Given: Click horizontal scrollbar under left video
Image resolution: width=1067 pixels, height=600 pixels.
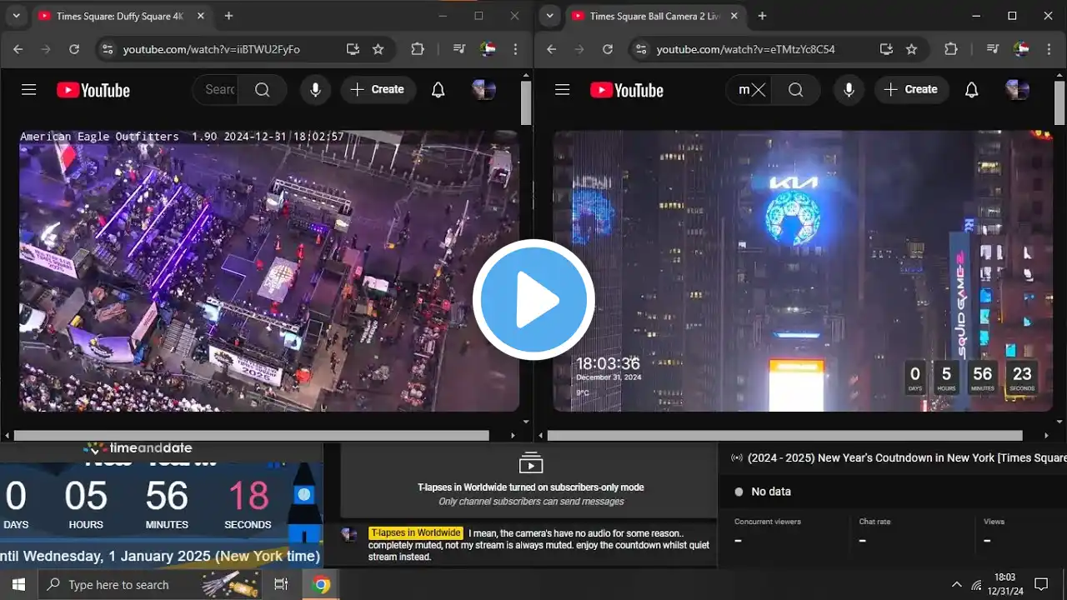Looking at the screenshot, I should point(251,435).
